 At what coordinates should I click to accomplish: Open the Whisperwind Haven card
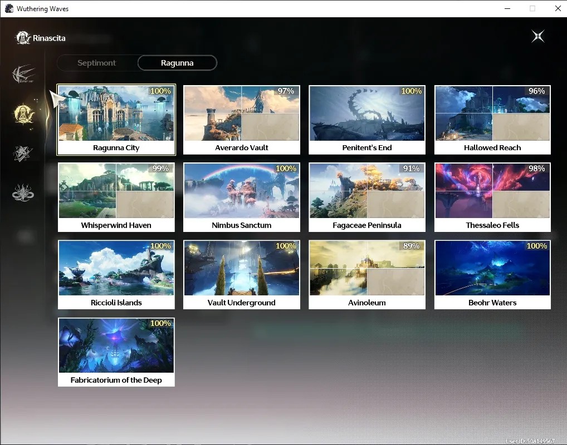click(116, 197)
